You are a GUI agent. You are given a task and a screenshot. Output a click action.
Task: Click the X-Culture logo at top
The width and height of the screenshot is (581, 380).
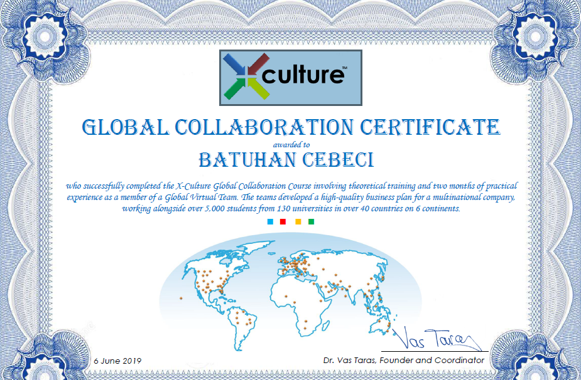click(x=290, y=78)
